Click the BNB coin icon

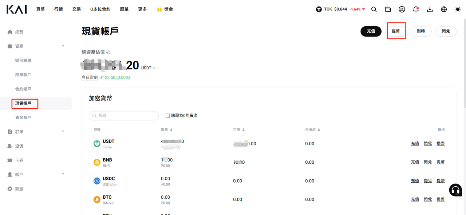[x=97, y=163]
